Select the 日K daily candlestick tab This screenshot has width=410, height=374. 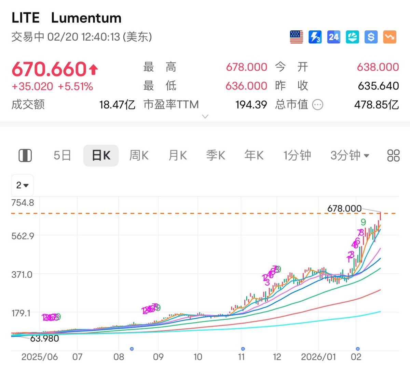[x=101, y=156]
